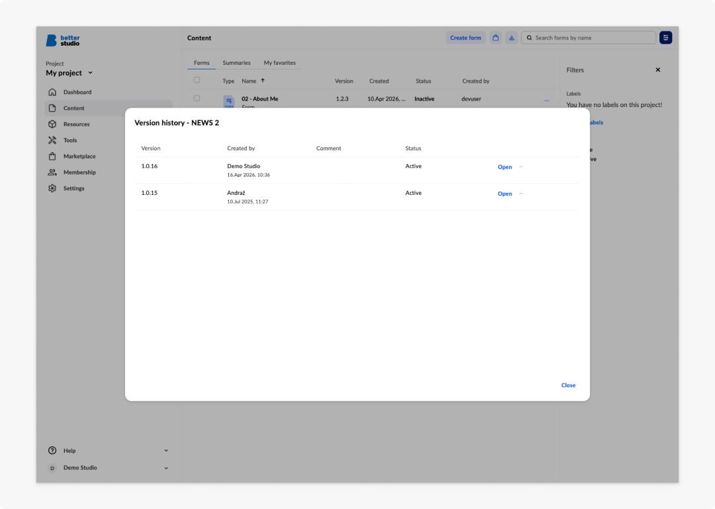The height and width of the screenshot is (509, 715).
Task: Click the Inactive status of 02 - About Me
Action: click(x=424, y=98)
